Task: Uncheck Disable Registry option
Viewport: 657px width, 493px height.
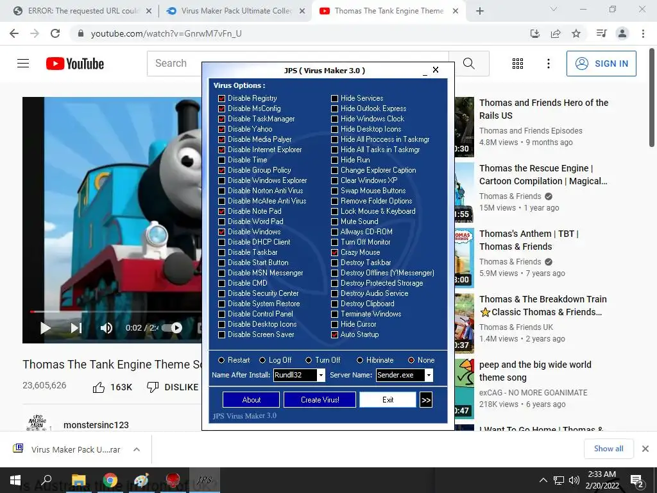Action: point(221,98)
